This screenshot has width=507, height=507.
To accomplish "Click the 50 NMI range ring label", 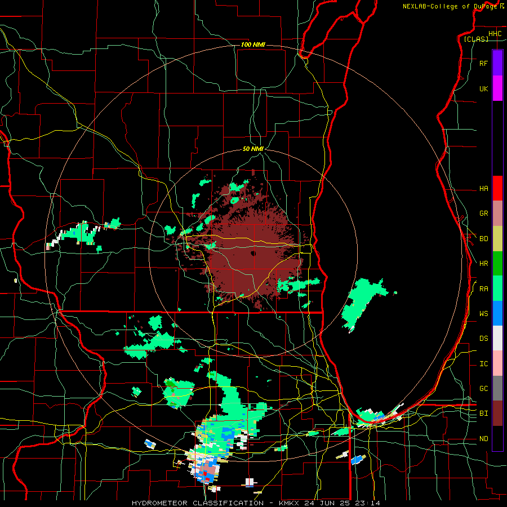I will [253, 149].
